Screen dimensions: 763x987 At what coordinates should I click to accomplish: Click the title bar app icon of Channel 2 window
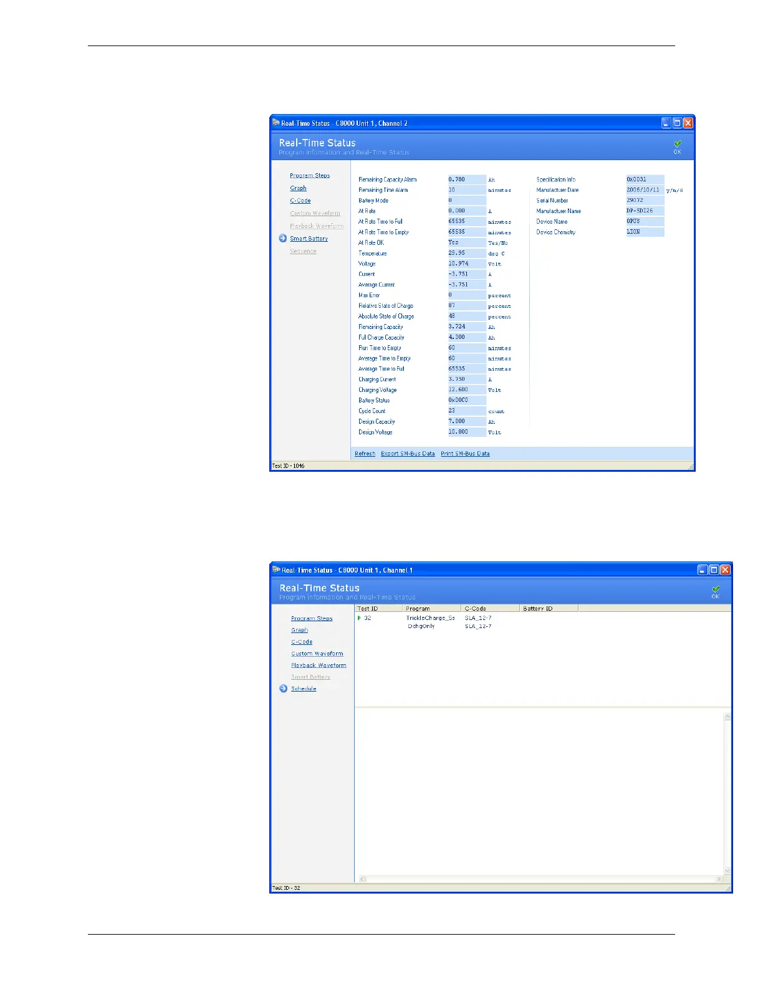(x=276, y=123)
